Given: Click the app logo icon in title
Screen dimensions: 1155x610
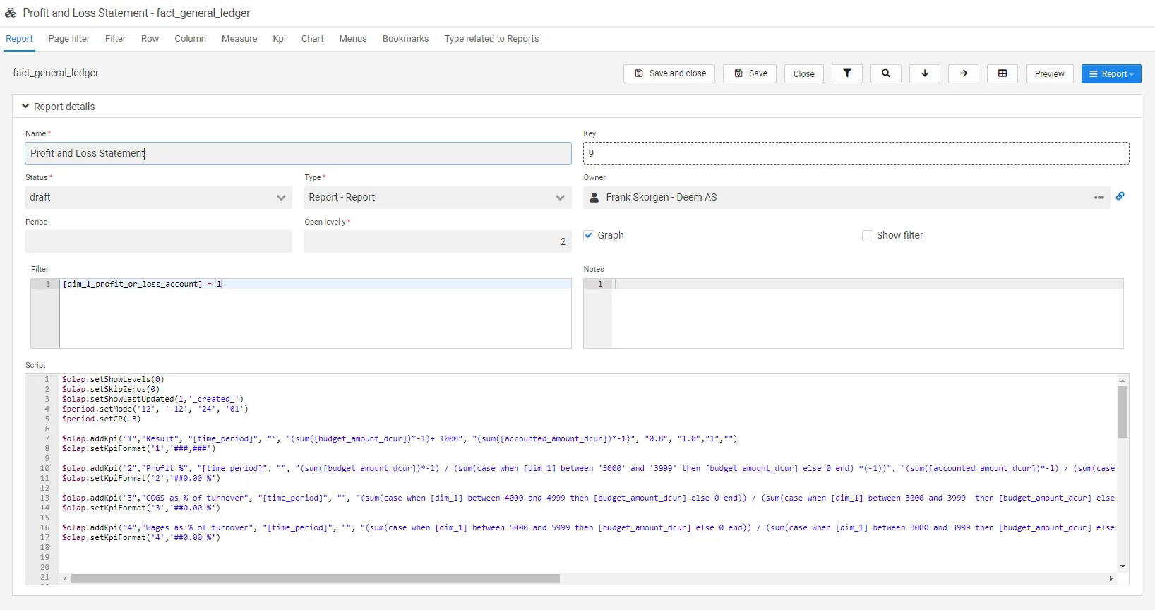Looking at the screenshot, I should click(11, 13).
